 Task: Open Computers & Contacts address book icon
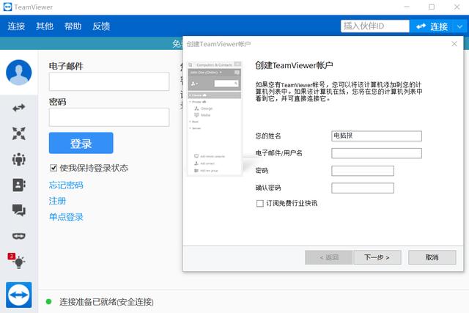(19, 185)
